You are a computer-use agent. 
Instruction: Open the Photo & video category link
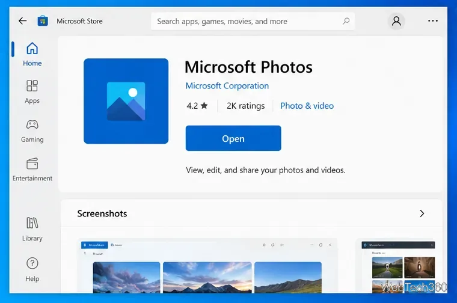tap(307, 106)
